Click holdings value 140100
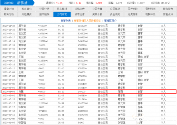The height and width of the screenshot is (125, 177). coord(82,92)
